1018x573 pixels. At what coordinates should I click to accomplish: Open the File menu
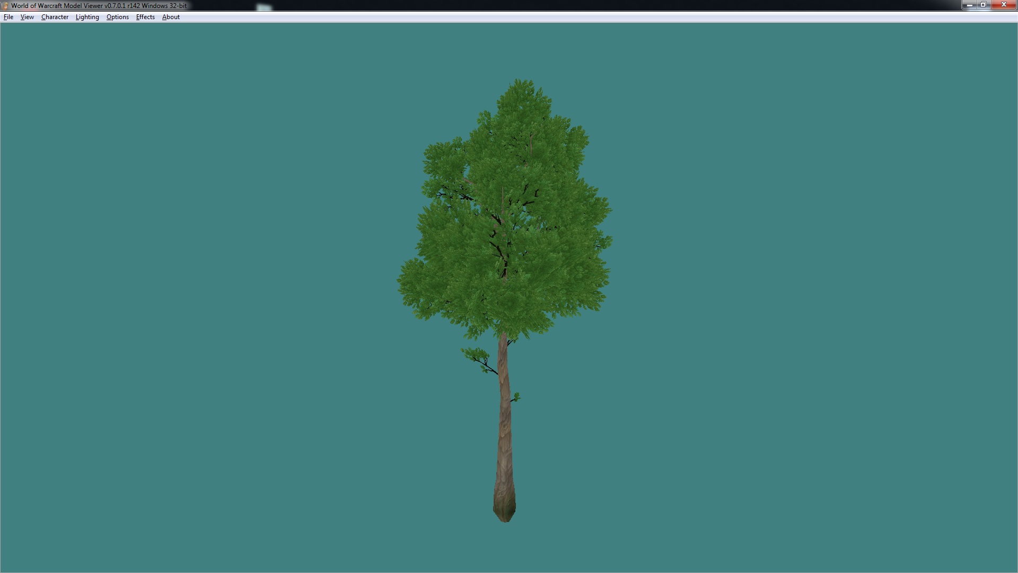pos(8,17)
